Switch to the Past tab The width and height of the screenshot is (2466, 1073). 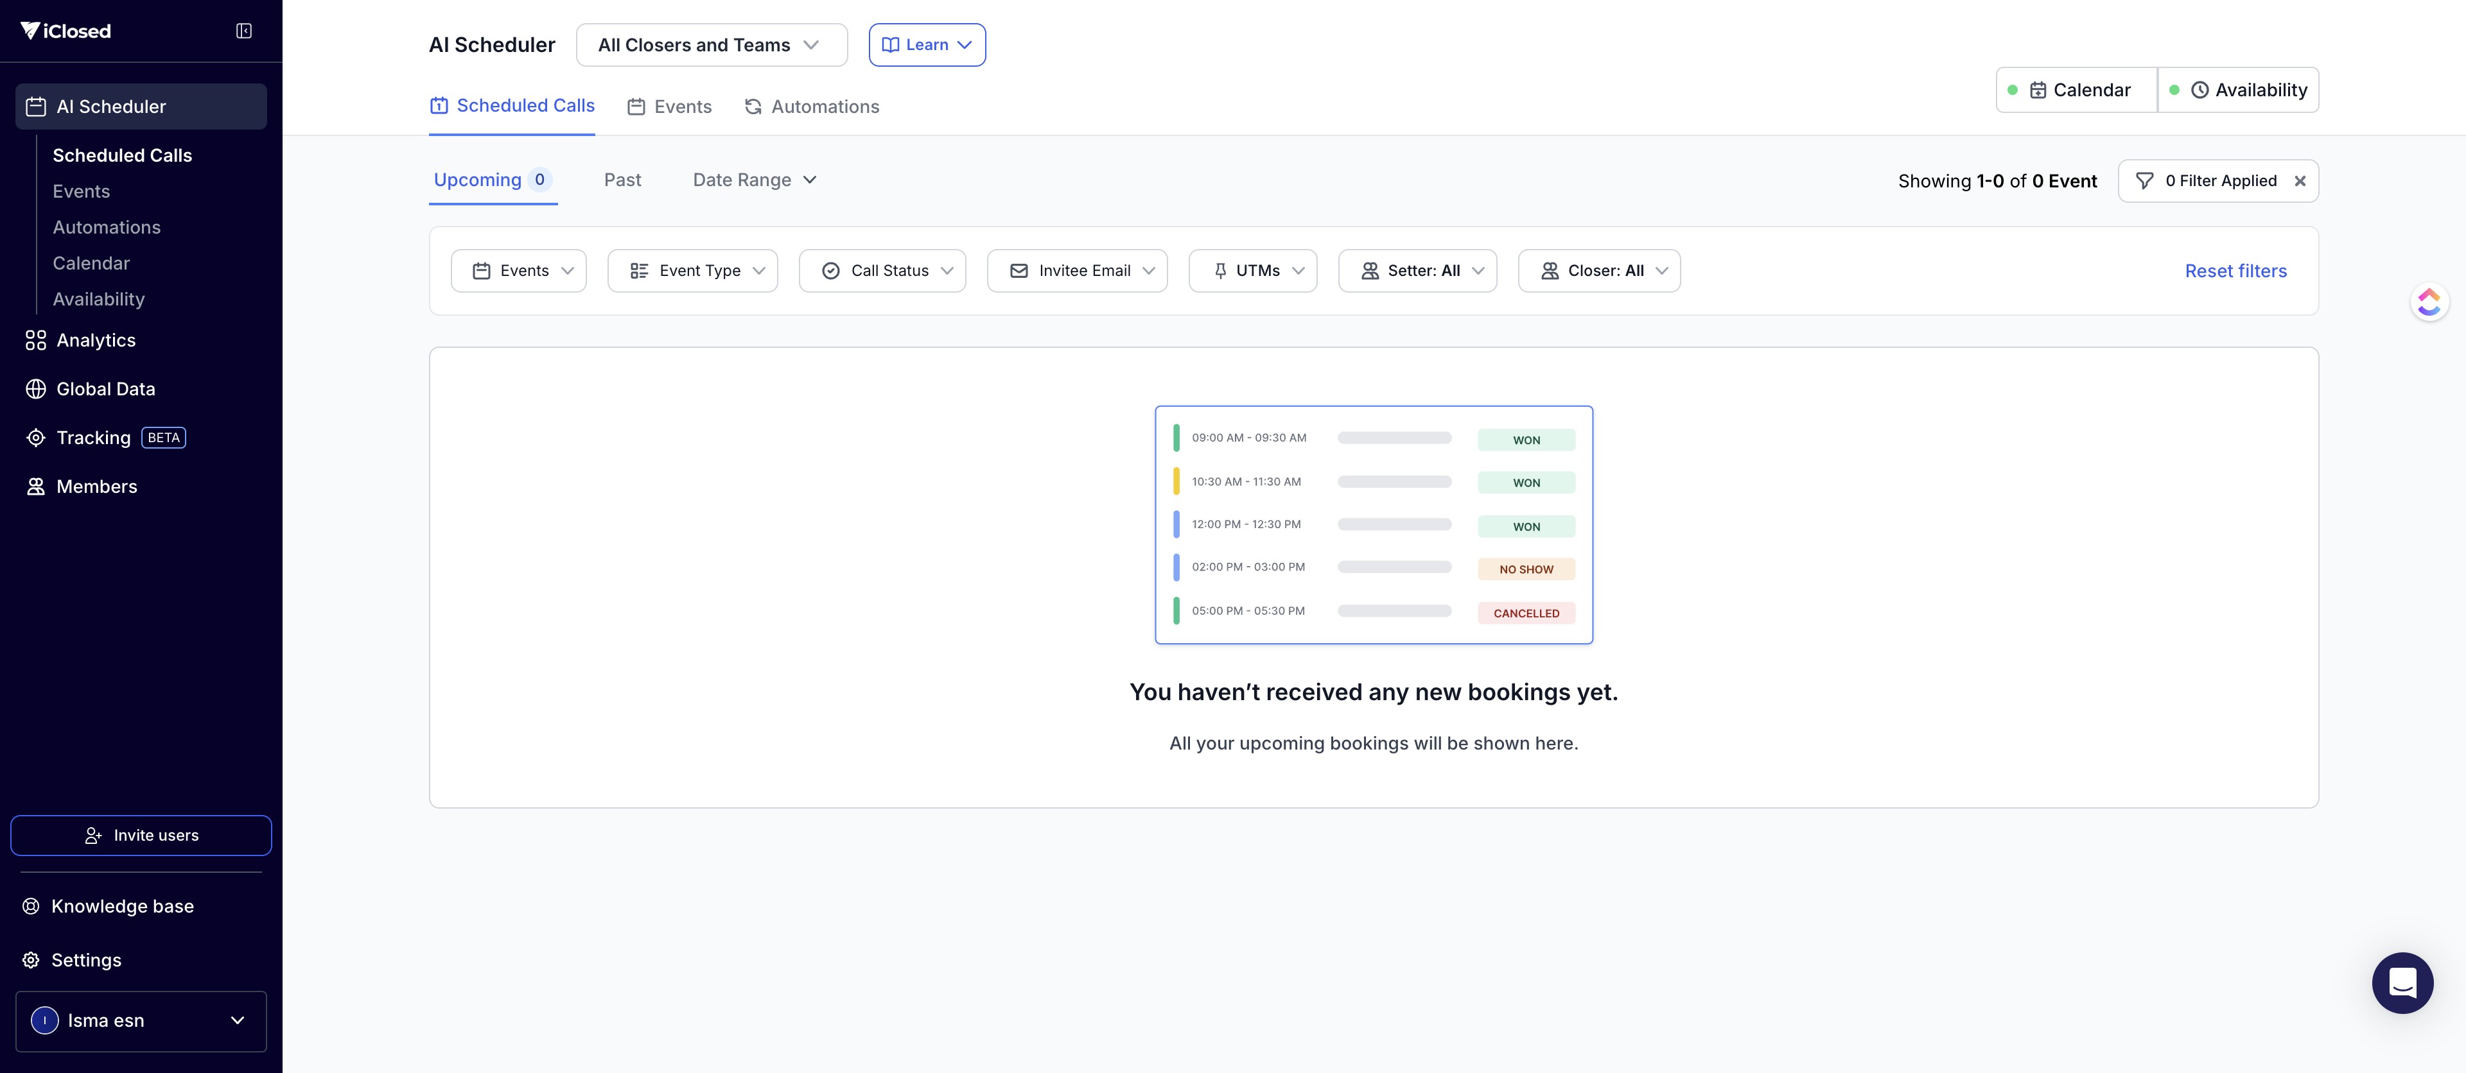point(622,180)
